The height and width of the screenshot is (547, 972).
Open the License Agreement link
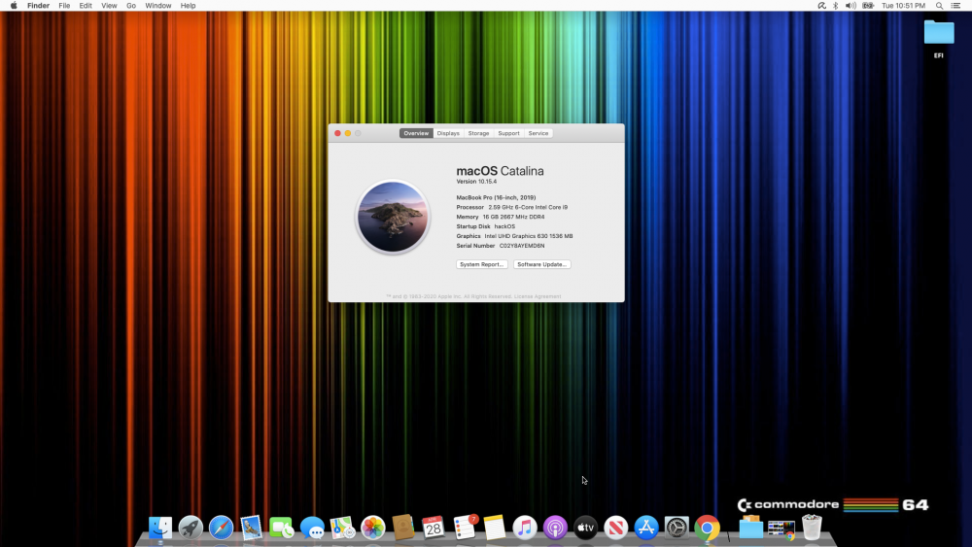(x=538, y=296)
